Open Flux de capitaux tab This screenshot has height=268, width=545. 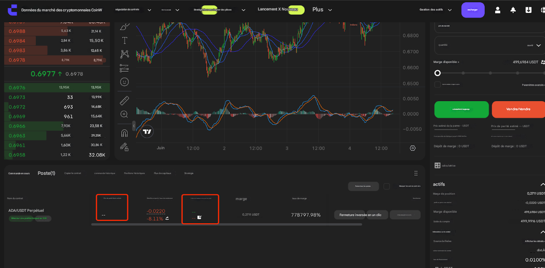[x=162, y=173]
